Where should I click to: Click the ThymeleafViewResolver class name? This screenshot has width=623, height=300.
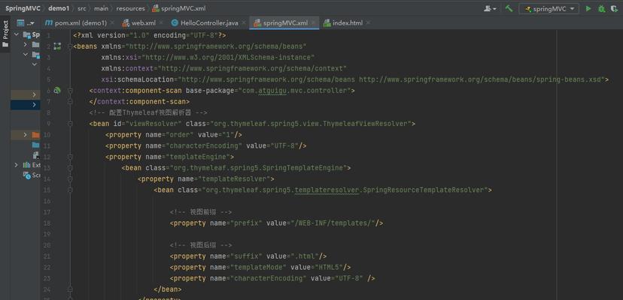[x=367, y=124]
